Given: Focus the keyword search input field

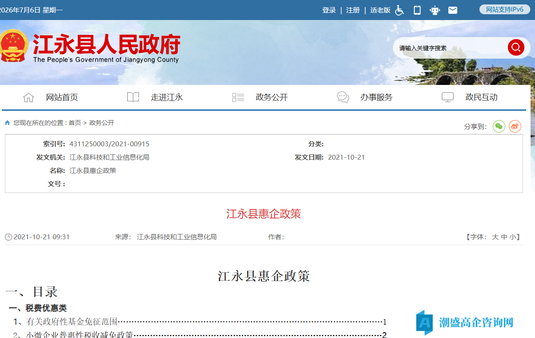Looking at the screenshot, I should pyautogui.click(x=451, y=48).
